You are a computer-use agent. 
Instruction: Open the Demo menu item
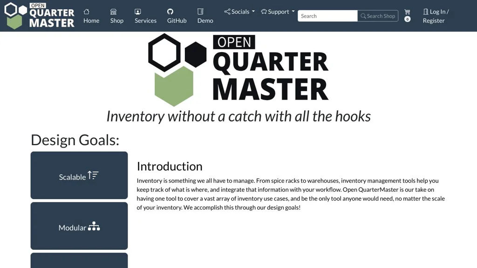[205, 16]
